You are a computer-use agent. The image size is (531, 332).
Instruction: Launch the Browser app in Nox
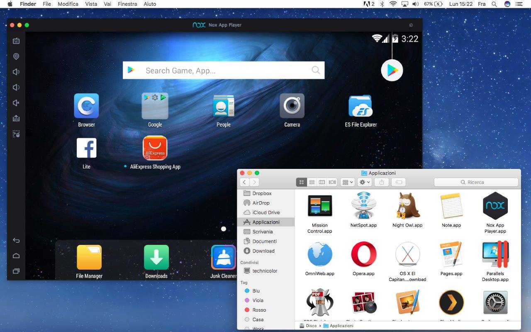coord(86,106)
